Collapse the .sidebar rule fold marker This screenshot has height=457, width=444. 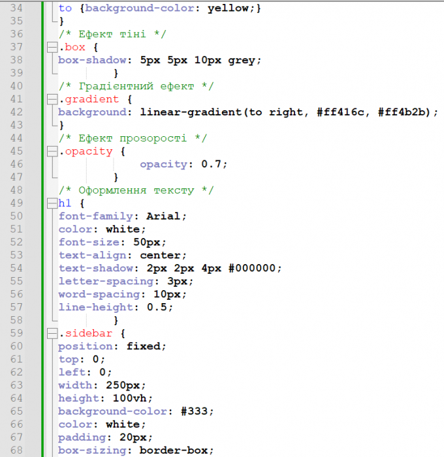coord(52,333)
